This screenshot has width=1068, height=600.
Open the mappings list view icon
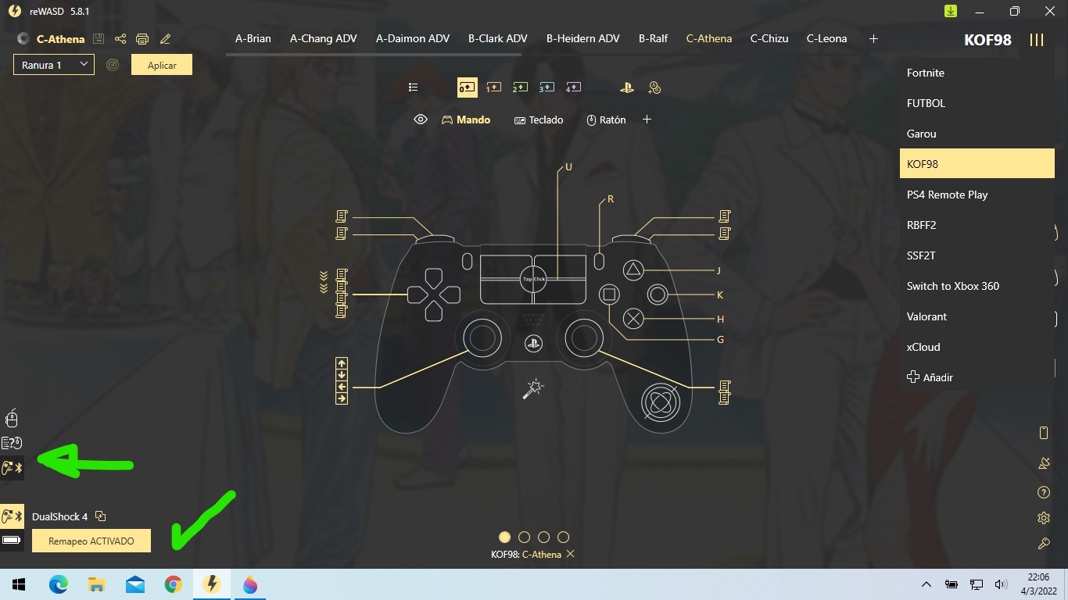tap(414, 87)
